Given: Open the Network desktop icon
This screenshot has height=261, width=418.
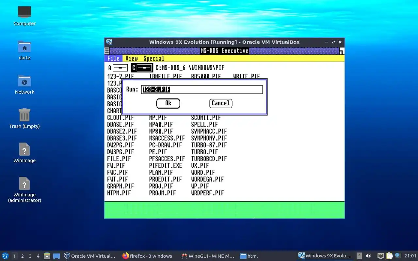Looking at the screenshot, I should pyautogui.click(x=24, y=81).
